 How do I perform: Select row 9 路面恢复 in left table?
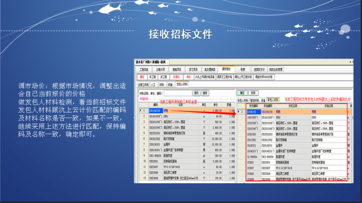187,156
